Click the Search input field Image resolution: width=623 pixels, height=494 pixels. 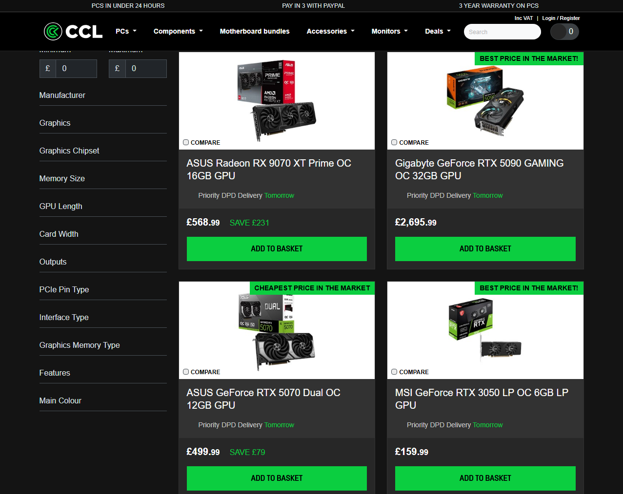[x=502, y=32]
